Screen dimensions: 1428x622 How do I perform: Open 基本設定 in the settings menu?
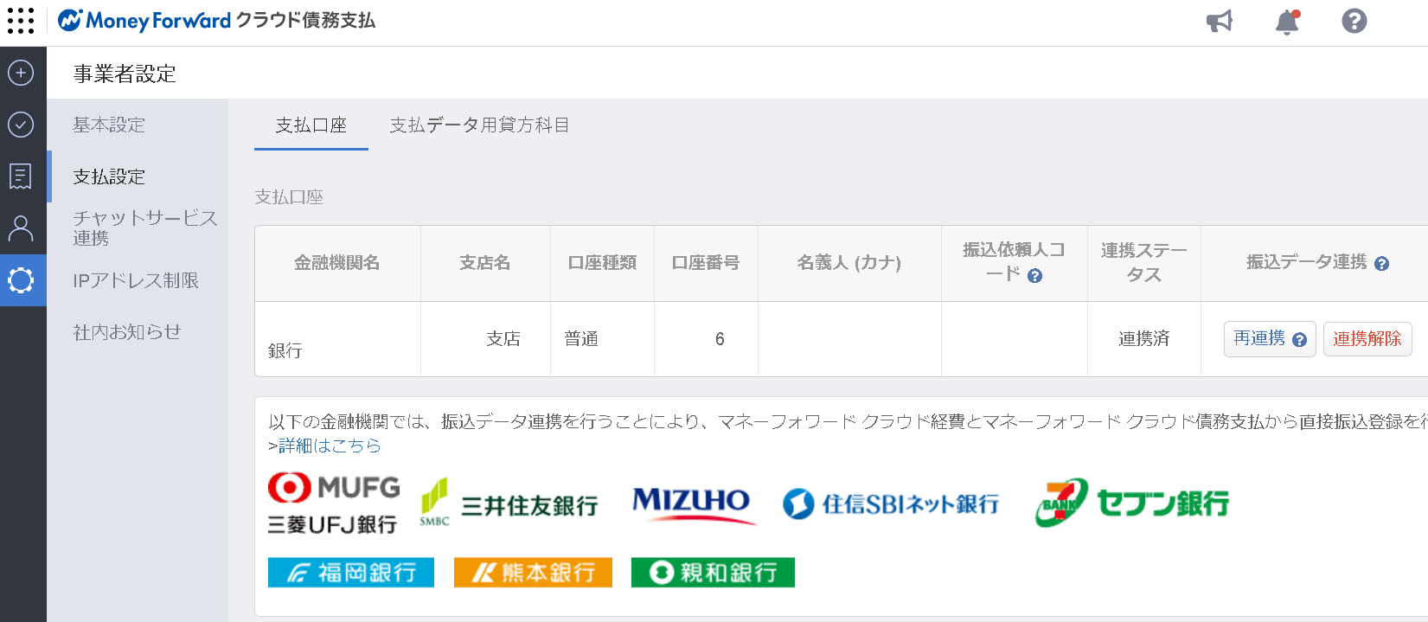tap(109, 125)
